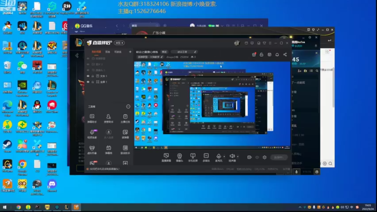Edit the stream category with pencil

click(x=162, y=57)
